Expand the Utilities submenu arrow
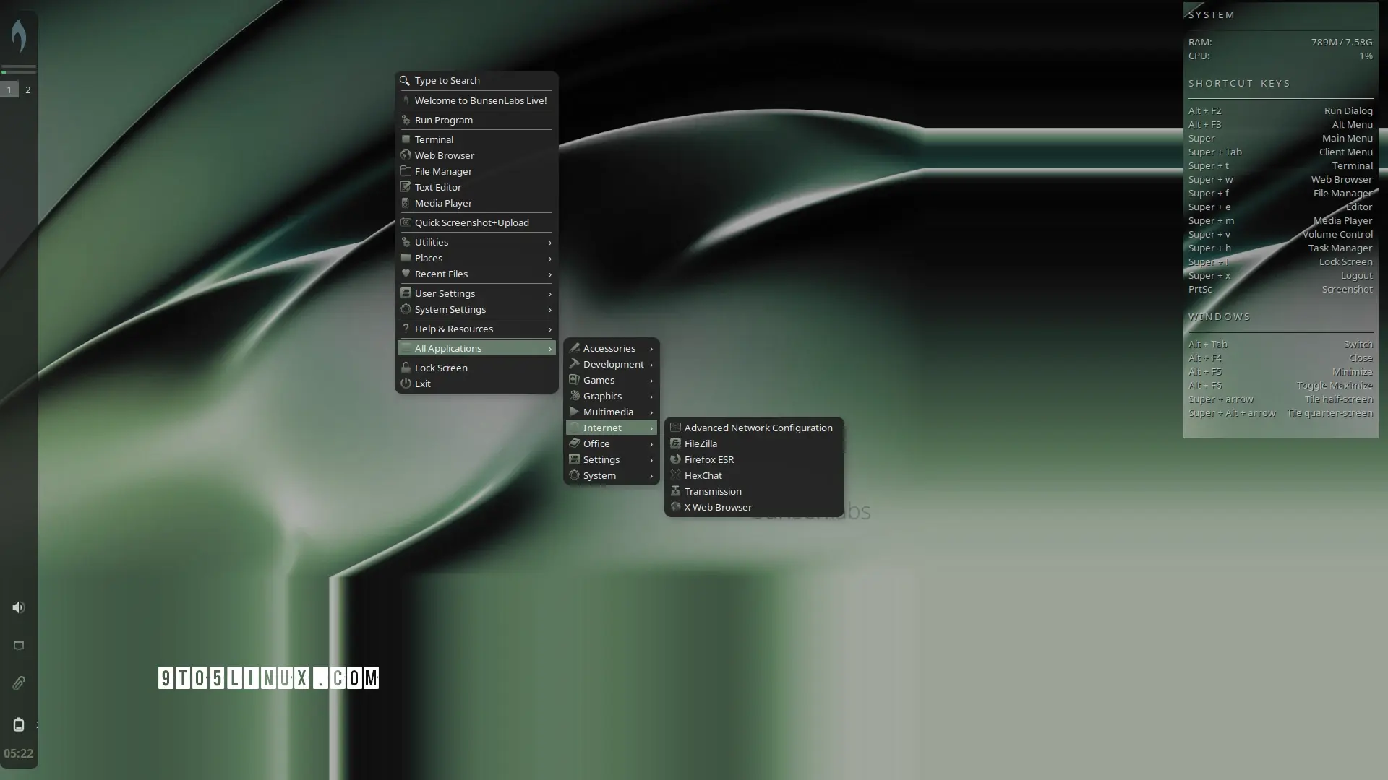Screen dimensions: 1388x780 [x=549, y=243]
